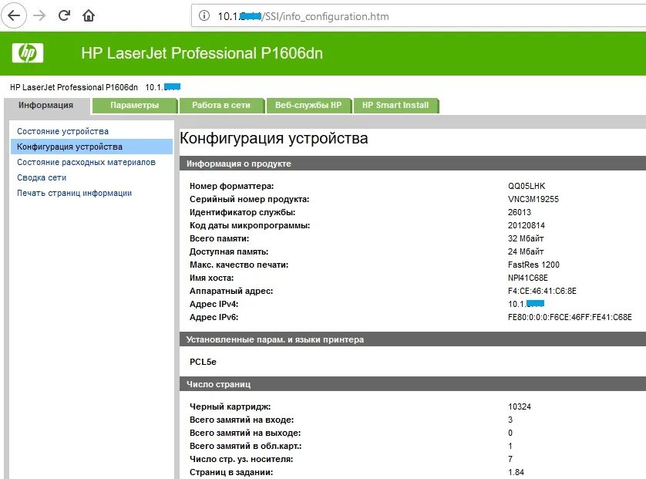This screenshot has height=479, width=646.
Task: Click the Макс. качество печати label
Action: pyautogui.click(x=239, y=265)
